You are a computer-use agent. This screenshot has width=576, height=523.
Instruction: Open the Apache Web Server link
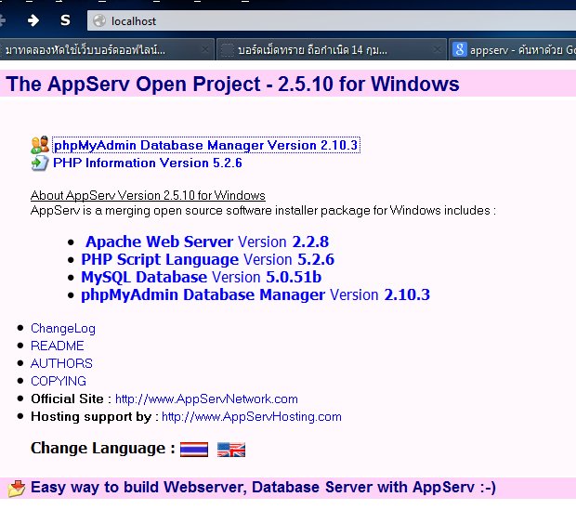coord(160,242)
